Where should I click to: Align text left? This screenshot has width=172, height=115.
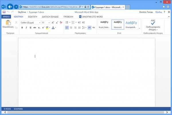[67, 28]
